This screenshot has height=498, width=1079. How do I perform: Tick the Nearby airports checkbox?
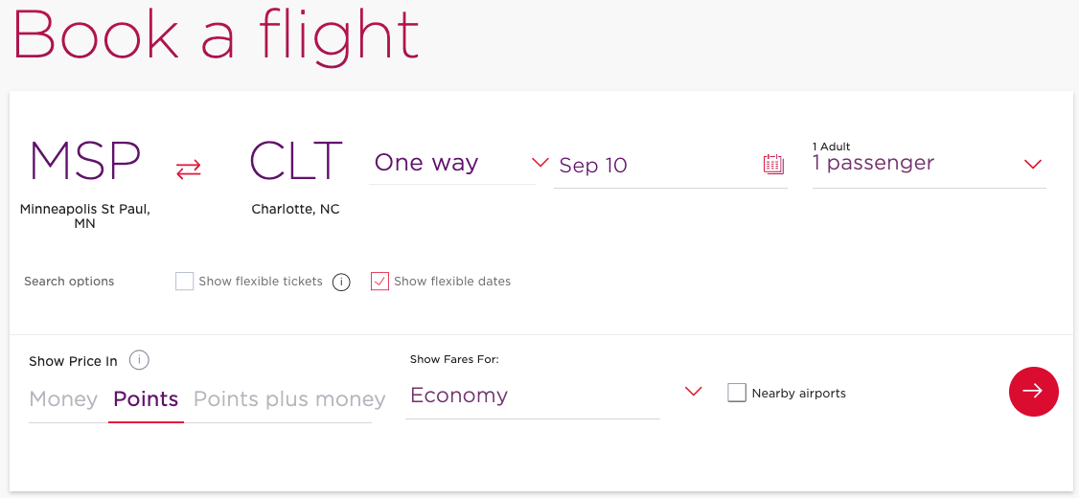[x=737, y=393]
